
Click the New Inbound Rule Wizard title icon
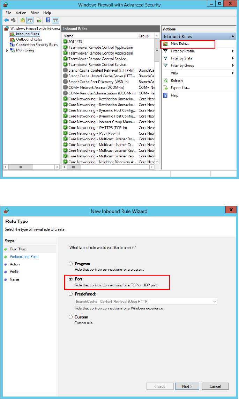7,211
